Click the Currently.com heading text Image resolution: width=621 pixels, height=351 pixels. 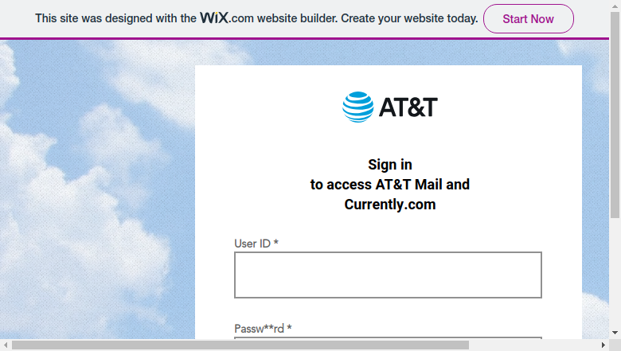click(x=390, y=205)
